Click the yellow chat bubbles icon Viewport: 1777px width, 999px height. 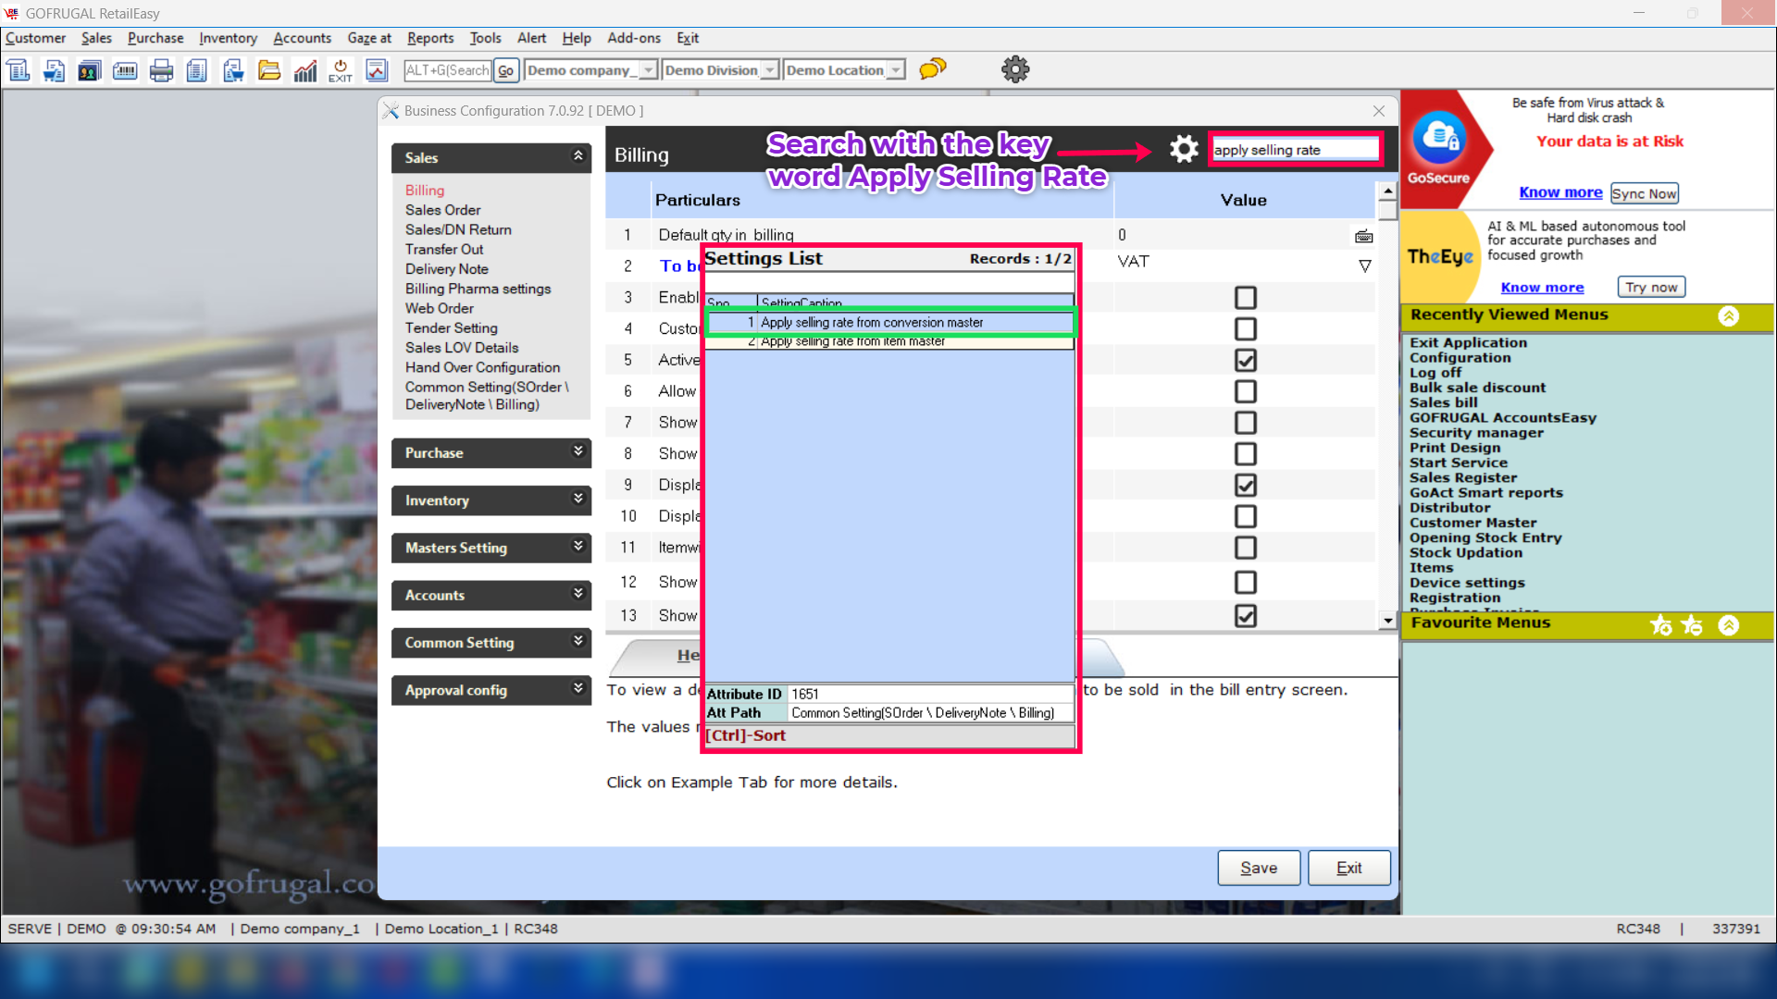933,69
